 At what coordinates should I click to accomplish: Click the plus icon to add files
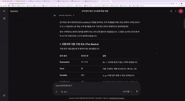56,92
